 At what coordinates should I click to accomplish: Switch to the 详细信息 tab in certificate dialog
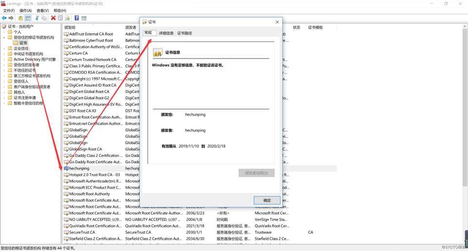tap(166, 33)
